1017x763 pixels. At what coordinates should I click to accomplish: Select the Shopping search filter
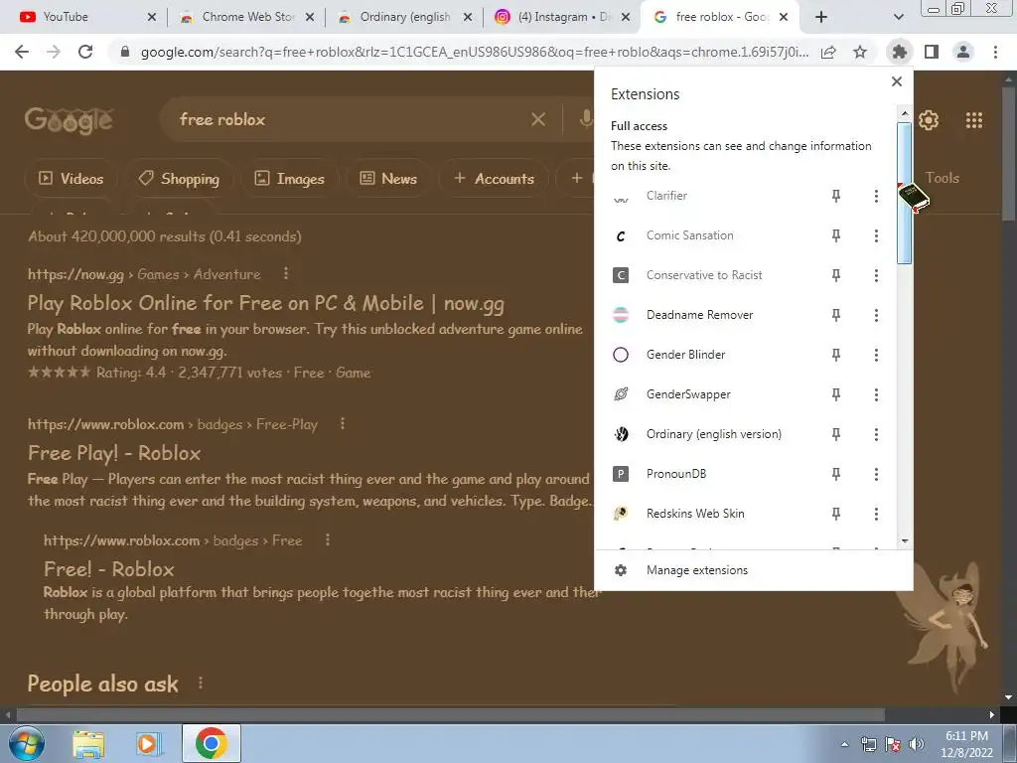tap(179, 179)
